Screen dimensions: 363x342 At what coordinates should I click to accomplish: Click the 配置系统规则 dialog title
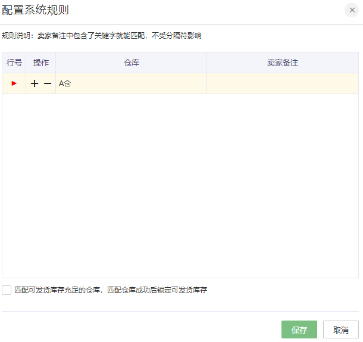(35, 10)
